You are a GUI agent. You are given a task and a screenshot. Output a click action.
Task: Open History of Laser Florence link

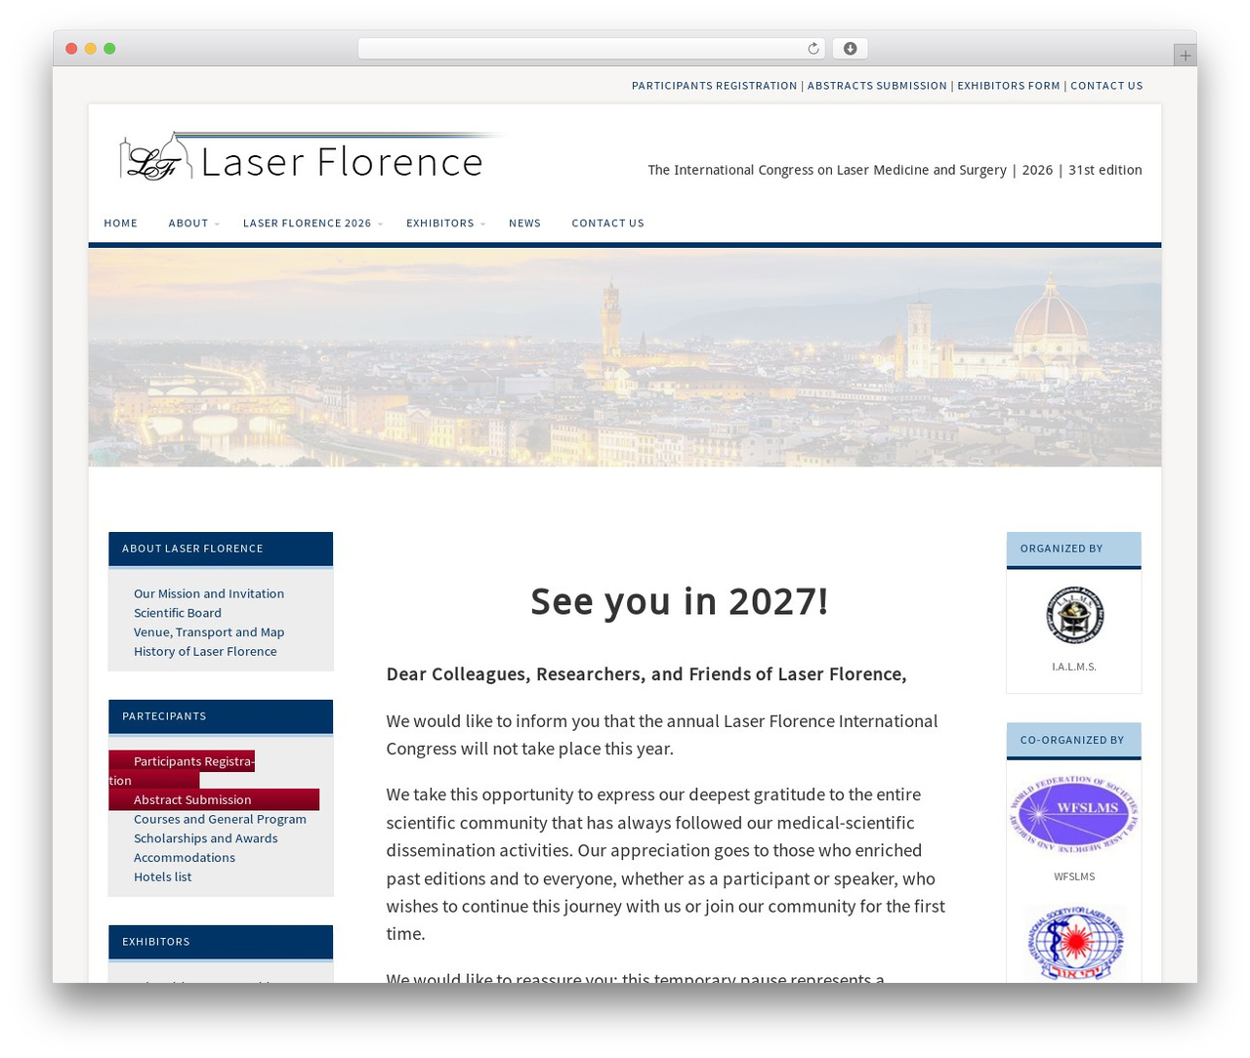point(205,651)
